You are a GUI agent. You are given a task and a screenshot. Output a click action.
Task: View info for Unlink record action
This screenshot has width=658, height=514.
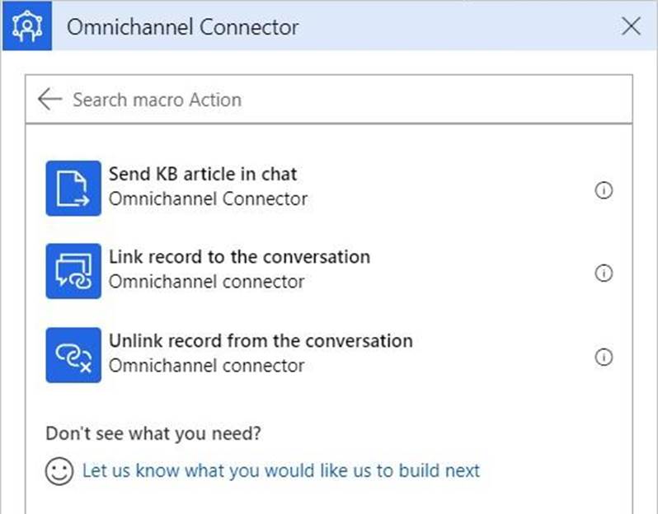point(604,357)
